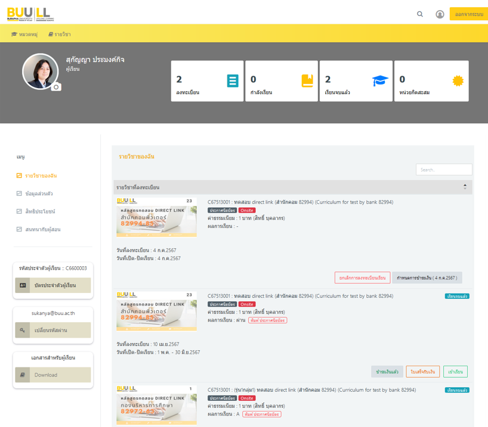The width and height of the screenshot is (488, 427).
Task: Open รายวิชา in the yellow navigation bar
Action: coord(60,35)
